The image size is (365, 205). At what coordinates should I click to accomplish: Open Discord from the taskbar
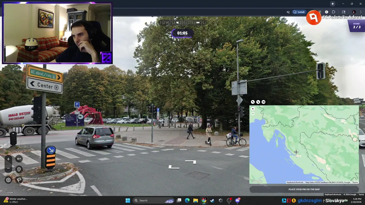pyautogui.click(x=238, y=200)
